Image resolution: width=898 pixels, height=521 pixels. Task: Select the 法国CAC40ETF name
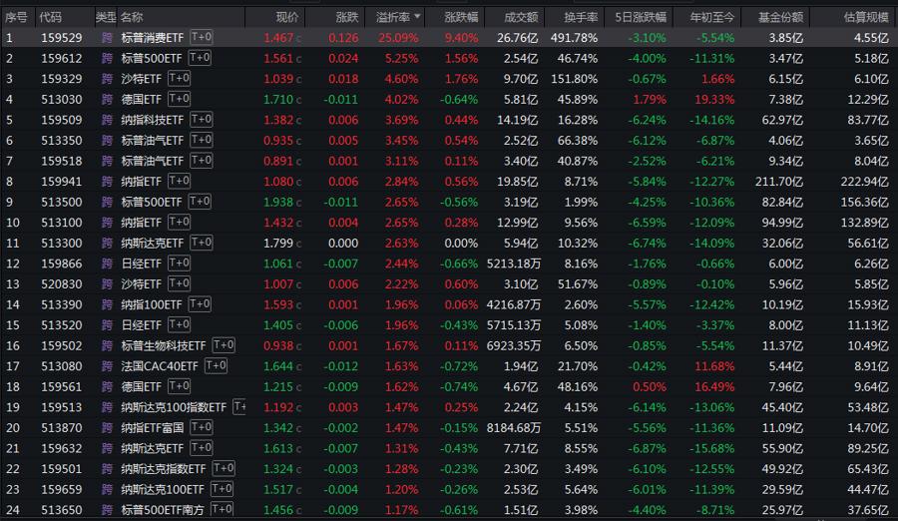[x=160, y=366]
